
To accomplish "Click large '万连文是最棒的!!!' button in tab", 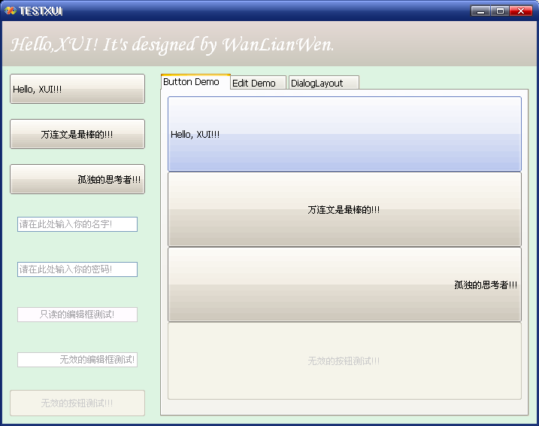I will [344, 209].
